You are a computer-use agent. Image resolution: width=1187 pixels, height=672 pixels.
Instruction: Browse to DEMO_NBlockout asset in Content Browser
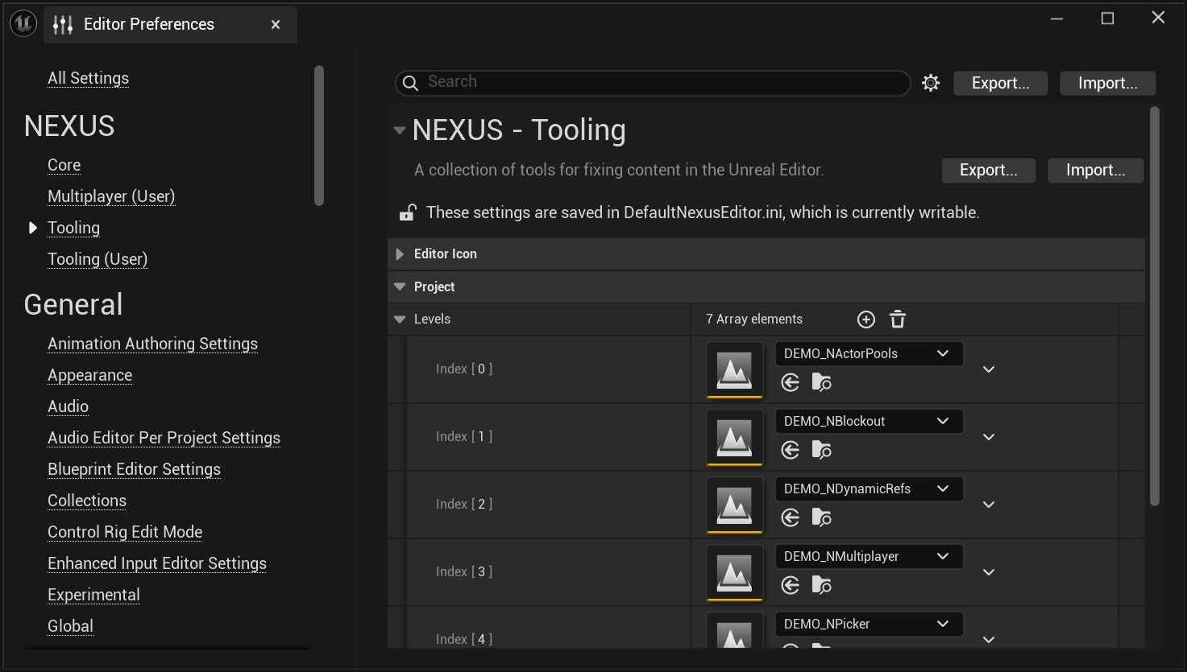pyautogui.click(x=821, y=450)
